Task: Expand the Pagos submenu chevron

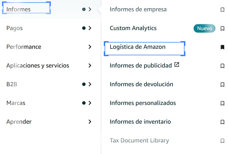Action: pyautogui.click(x=90, y=28)
